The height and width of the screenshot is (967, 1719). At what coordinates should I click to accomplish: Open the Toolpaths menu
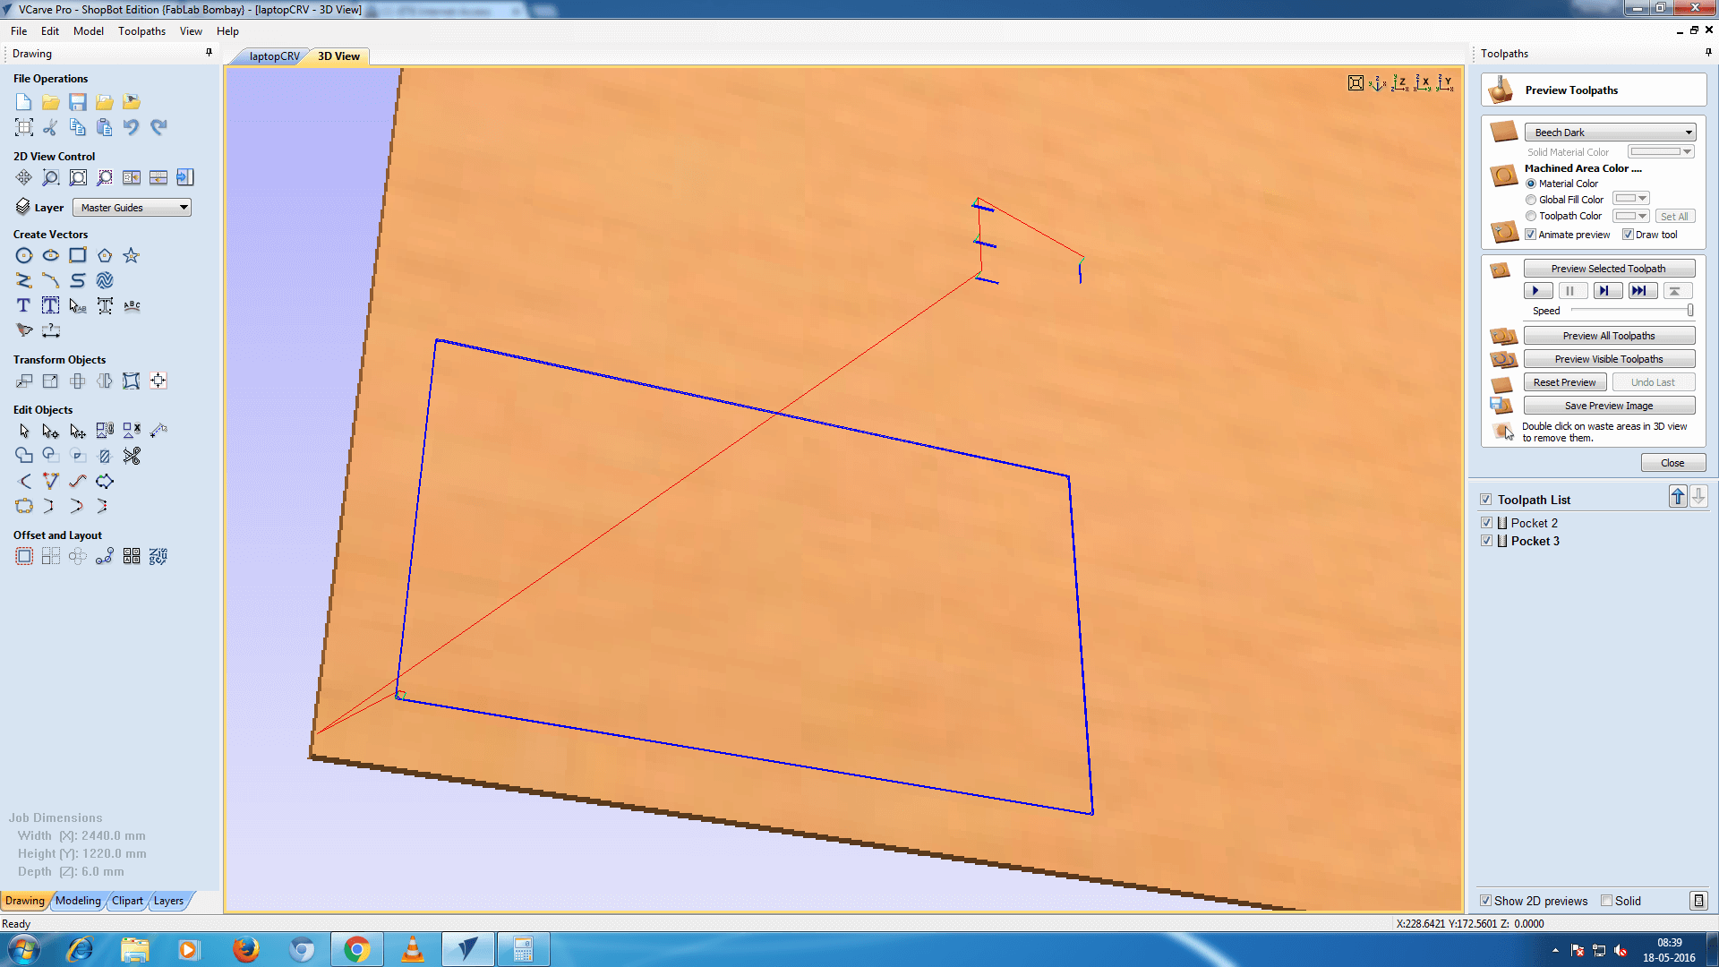click(141, 30)
